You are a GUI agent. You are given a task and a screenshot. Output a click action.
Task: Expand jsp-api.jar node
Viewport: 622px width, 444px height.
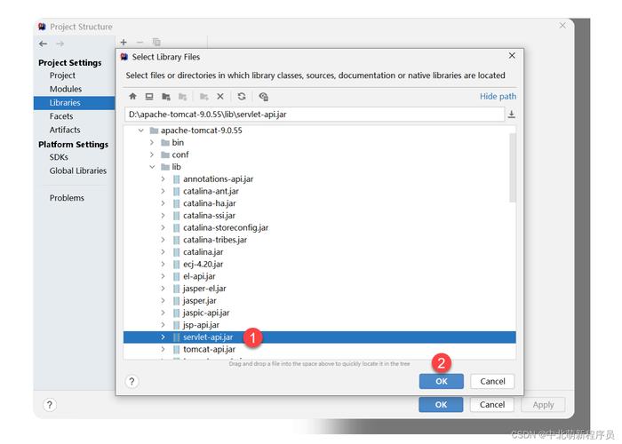pyautogui.click(x=163, y=325)
